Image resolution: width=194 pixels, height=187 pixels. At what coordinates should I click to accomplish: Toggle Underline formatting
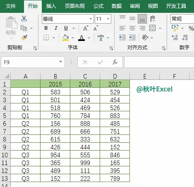(x=66, y=28)
